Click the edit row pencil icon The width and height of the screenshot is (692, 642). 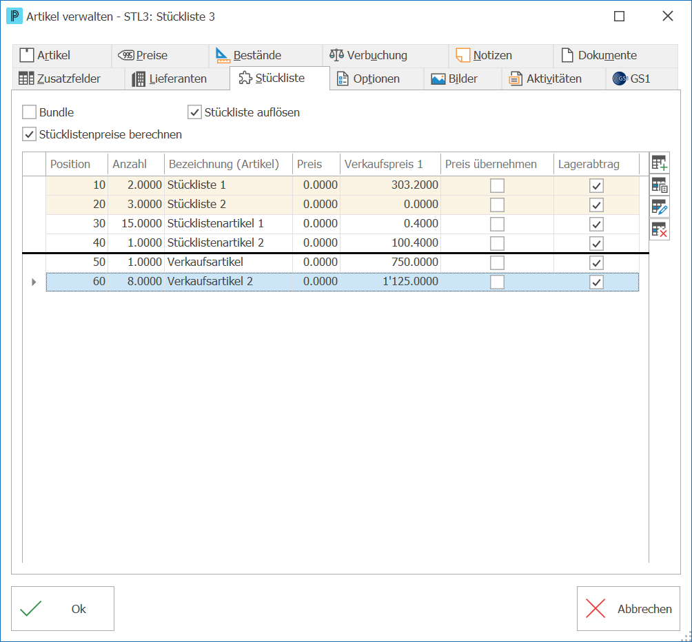[x=660, y=207]
